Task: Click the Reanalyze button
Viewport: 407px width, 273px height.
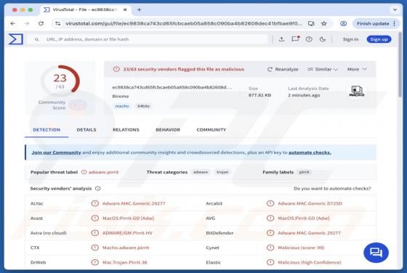Action: [283, 69]
